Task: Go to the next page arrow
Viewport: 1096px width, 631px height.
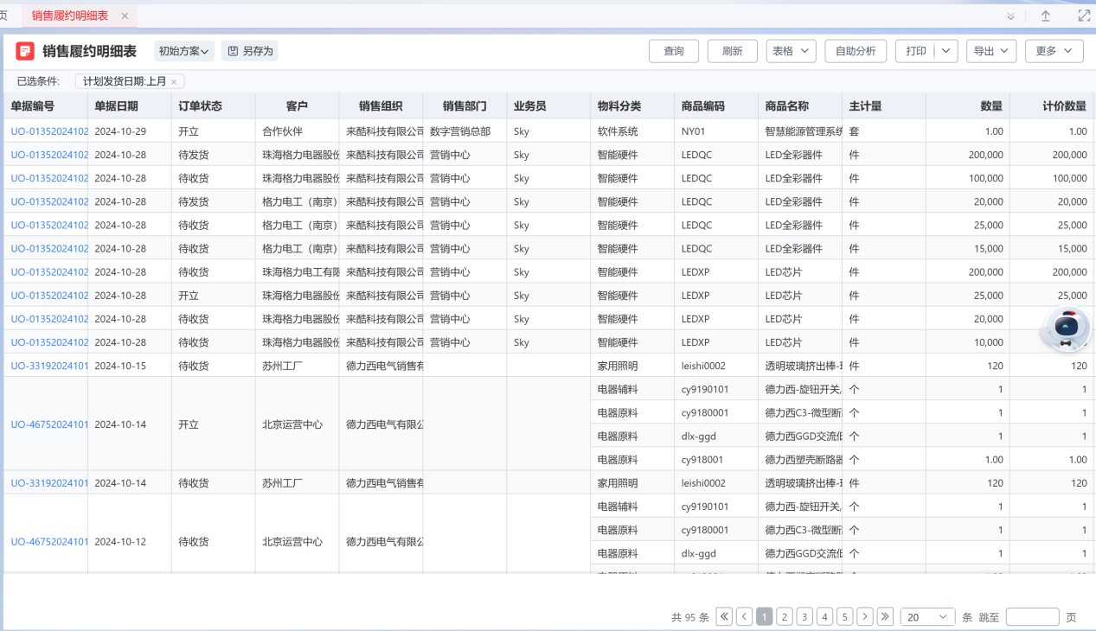Action: pos(865,616)
